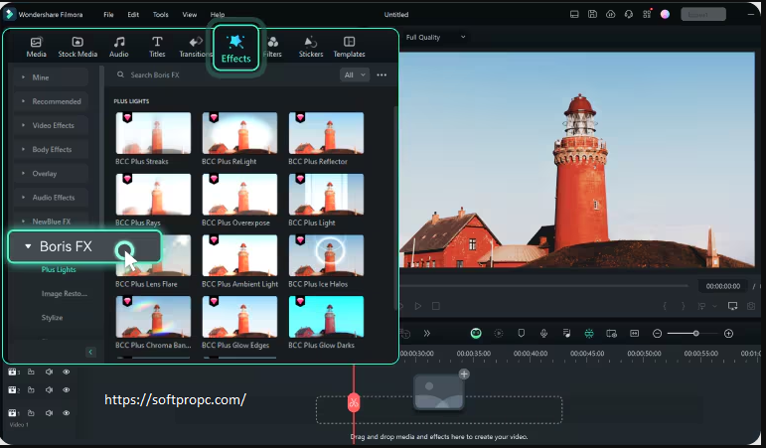Select the BCC Plus Streaks effect thumbnail
This screenshot has width=766, height=448.
[153, 133]
